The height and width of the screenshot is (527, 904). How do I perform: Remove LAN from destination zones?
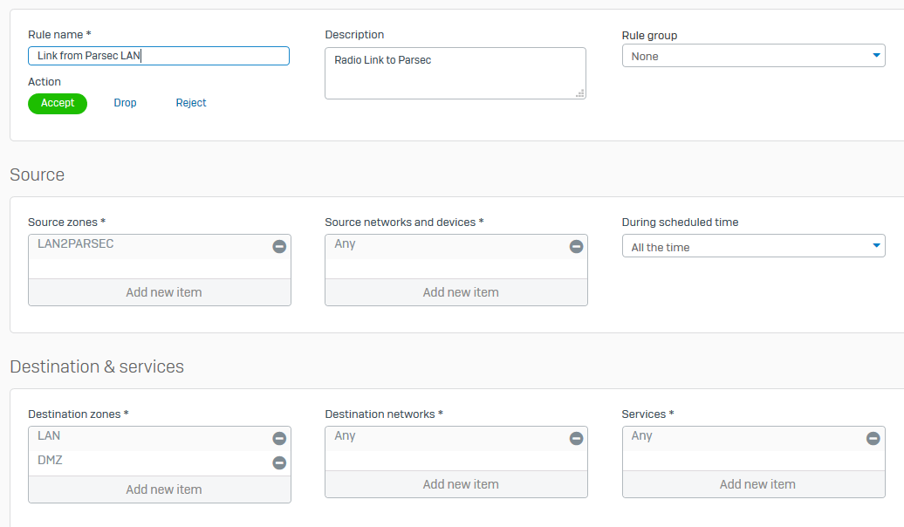[x=279, y=439]
